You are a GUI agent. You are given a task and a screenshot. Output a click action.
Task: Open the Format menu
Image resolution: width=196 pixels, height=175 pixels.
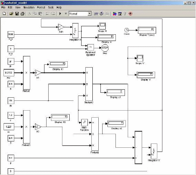click(x=41, y=7)
